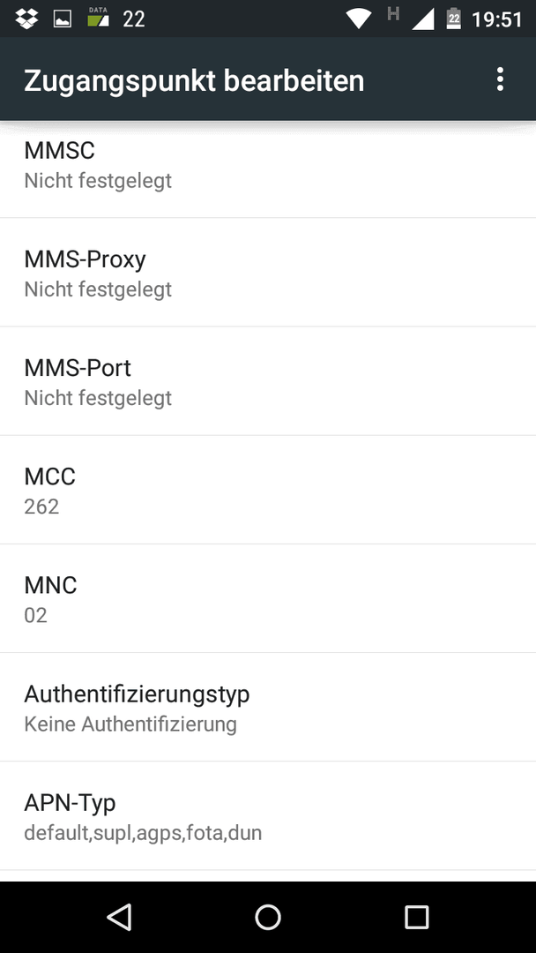Edit the MMS-Proxy entry

coord(268,273)
